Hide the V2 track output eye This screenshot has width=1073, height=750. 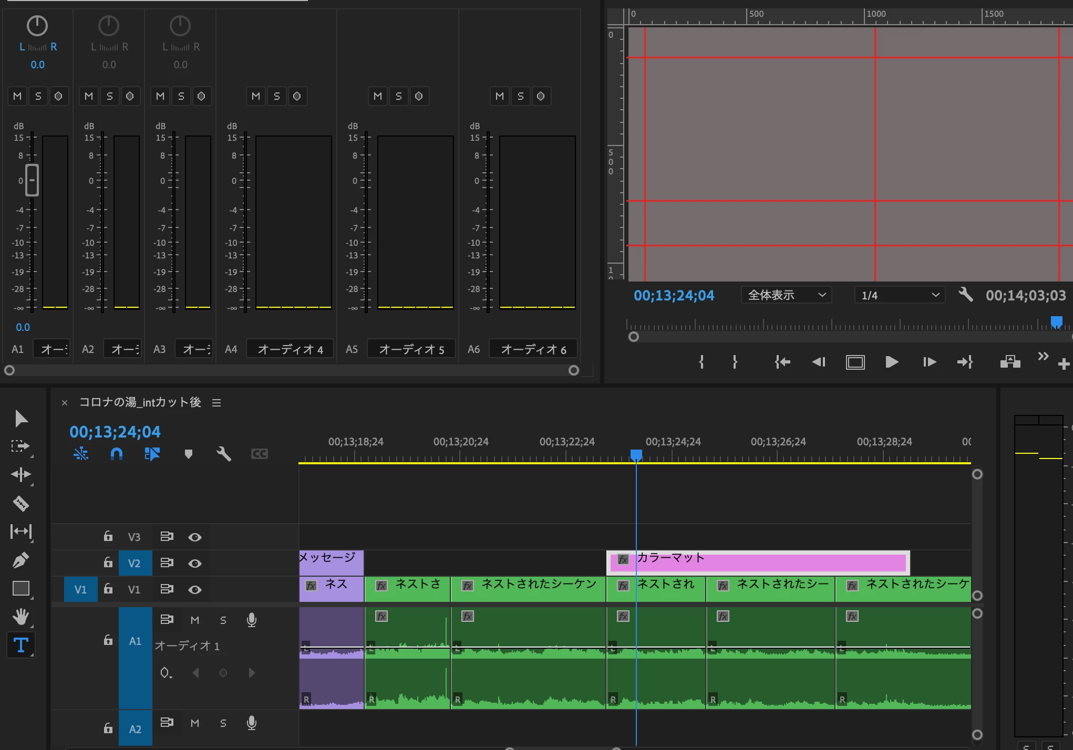click(195, 563)
